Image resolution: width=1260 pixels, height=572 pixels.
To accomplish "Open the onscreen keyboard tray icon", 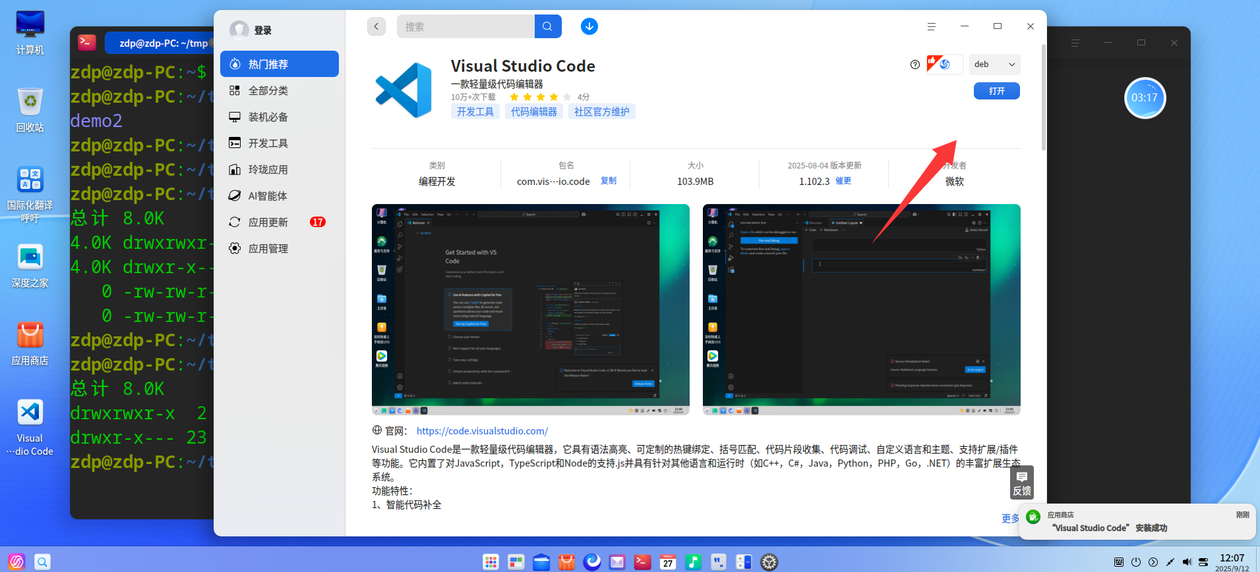I will point(1119,562).
